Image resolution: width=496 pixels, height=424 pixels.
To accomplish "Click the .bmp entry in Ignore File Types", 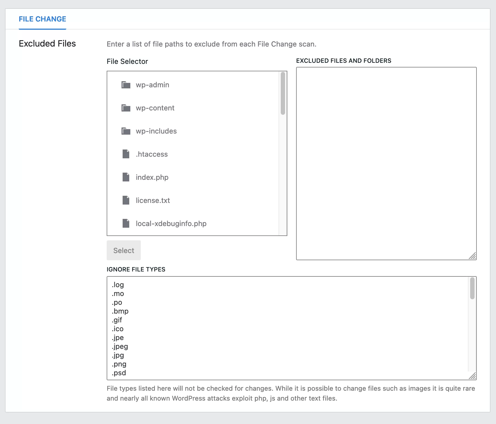I will tap(120, 311).
